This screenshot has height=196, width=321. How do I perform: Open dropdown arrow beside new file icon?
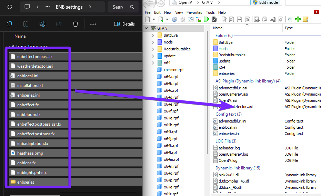coord(154,19)
